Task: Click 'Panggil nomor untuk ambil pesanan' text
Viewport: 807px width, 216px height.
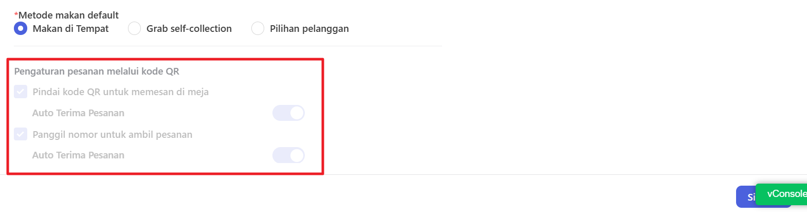Action: 113,134
